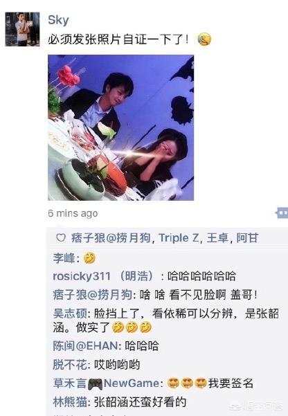Tap the laughing emoji in the post text
This screenshot has height=416, width=288.
click(x=204, y=39)
